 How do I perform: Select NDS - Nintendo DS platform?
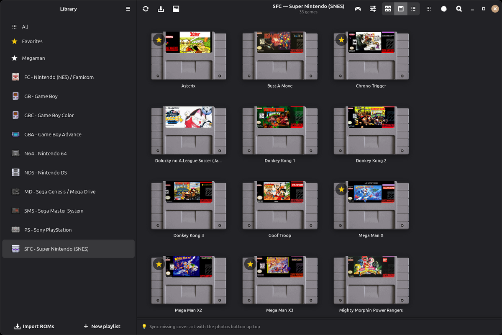pos(68,173)
